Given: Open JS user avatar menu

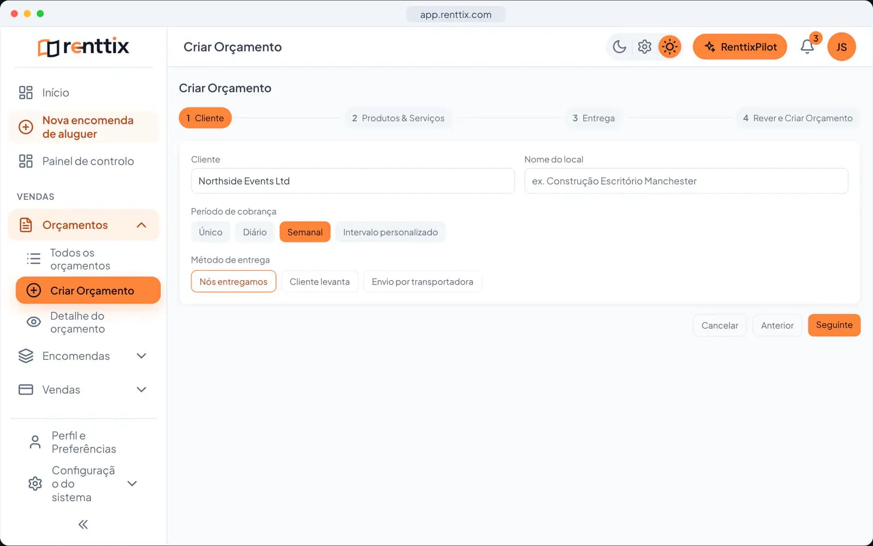Looking at the screenshot, I should point(841,47).
